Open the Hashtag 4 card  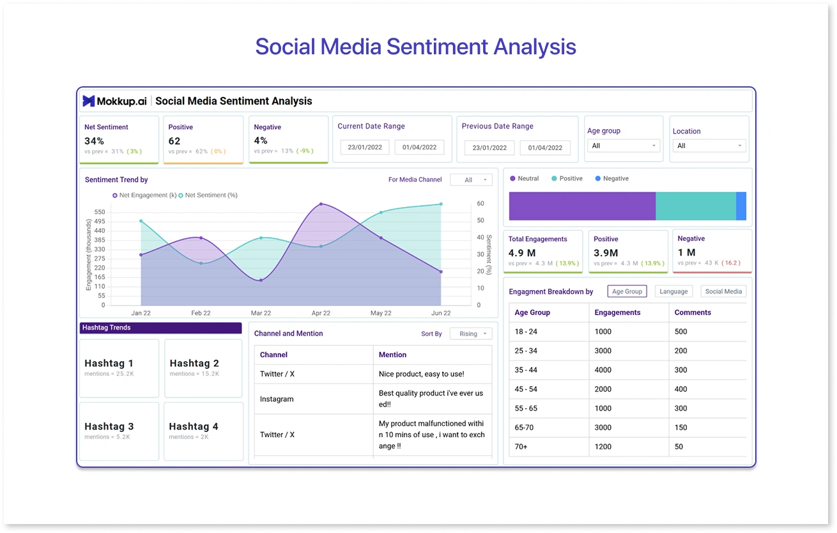click(204, 431)
